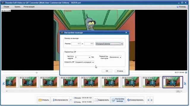The image size is (190, 106).
Task: Click the gear icon on Настройки вывода button
Action: pos(113,100)
